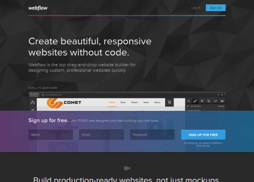The width and height of the screenshot is (254, 182).
Task: Click the Name input field
Action: 50,134
